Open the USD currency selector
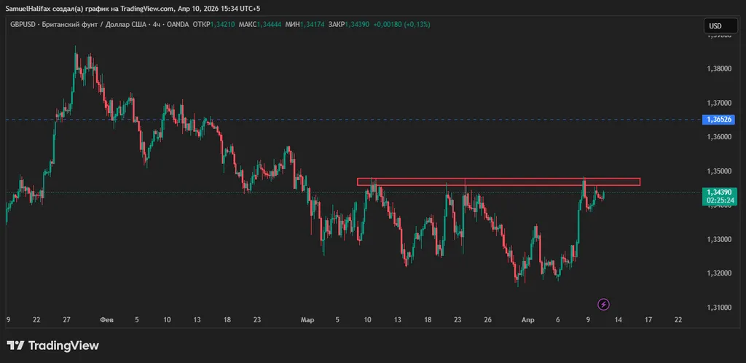The width and height of the screenshot is (746, 363). 715,26
